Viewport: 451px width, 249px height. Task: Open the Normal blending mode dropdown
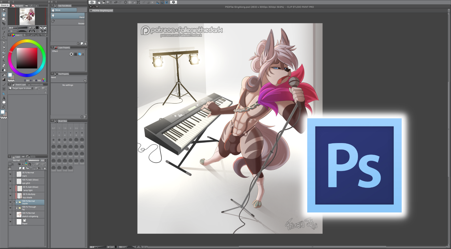pos(18,160)
